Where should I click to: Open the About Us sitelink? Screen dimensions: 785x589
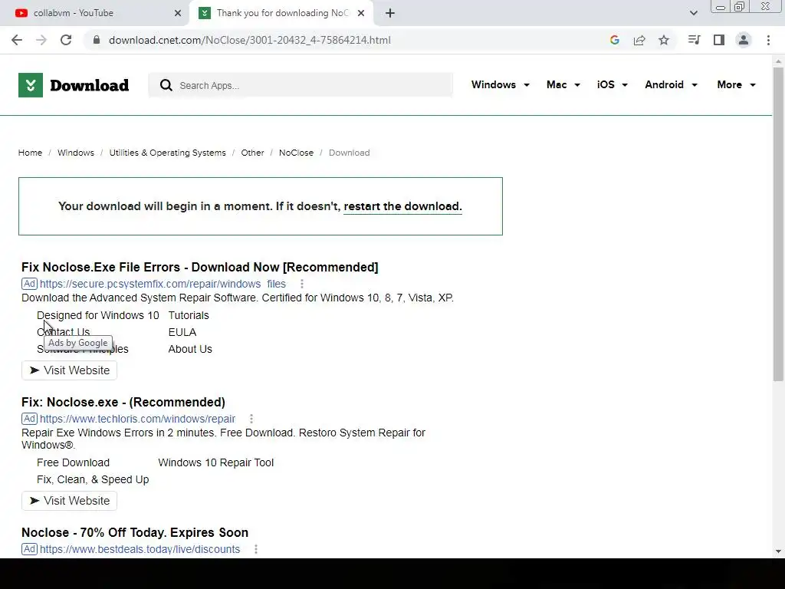click(190, 349)
